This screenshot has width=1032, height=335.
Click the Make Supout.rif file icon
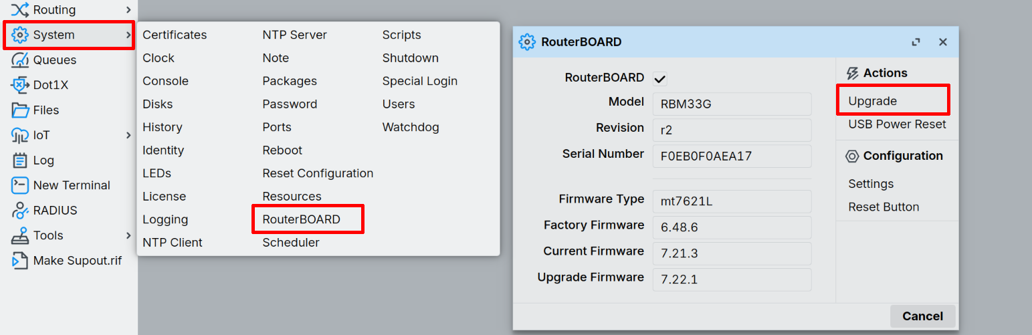click(20, 261)
